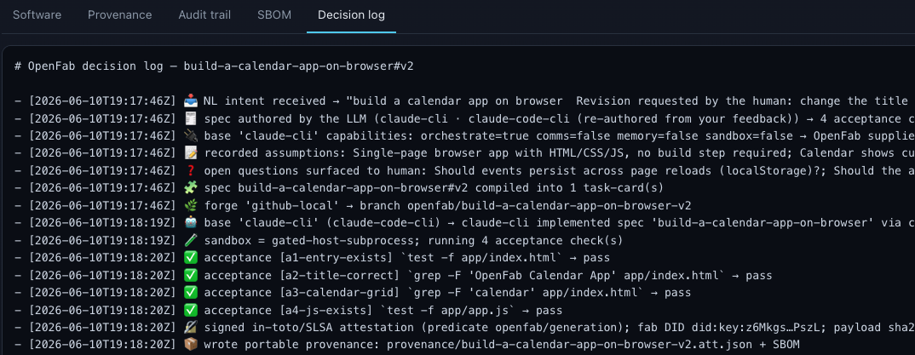Click the package emoji before wrote portable provenance
Viewport: 915px width, 355px height.
(x=190, y=345)
